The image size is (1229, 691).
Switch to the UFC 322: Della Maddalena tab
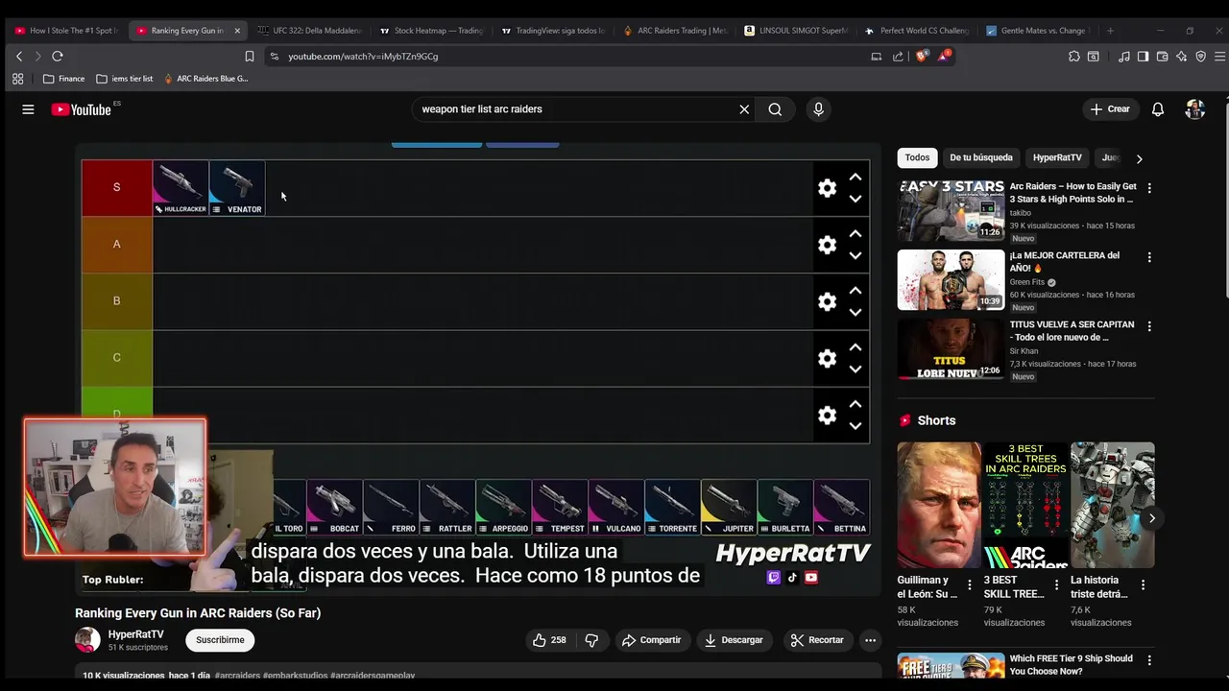(x=310, y=31)
